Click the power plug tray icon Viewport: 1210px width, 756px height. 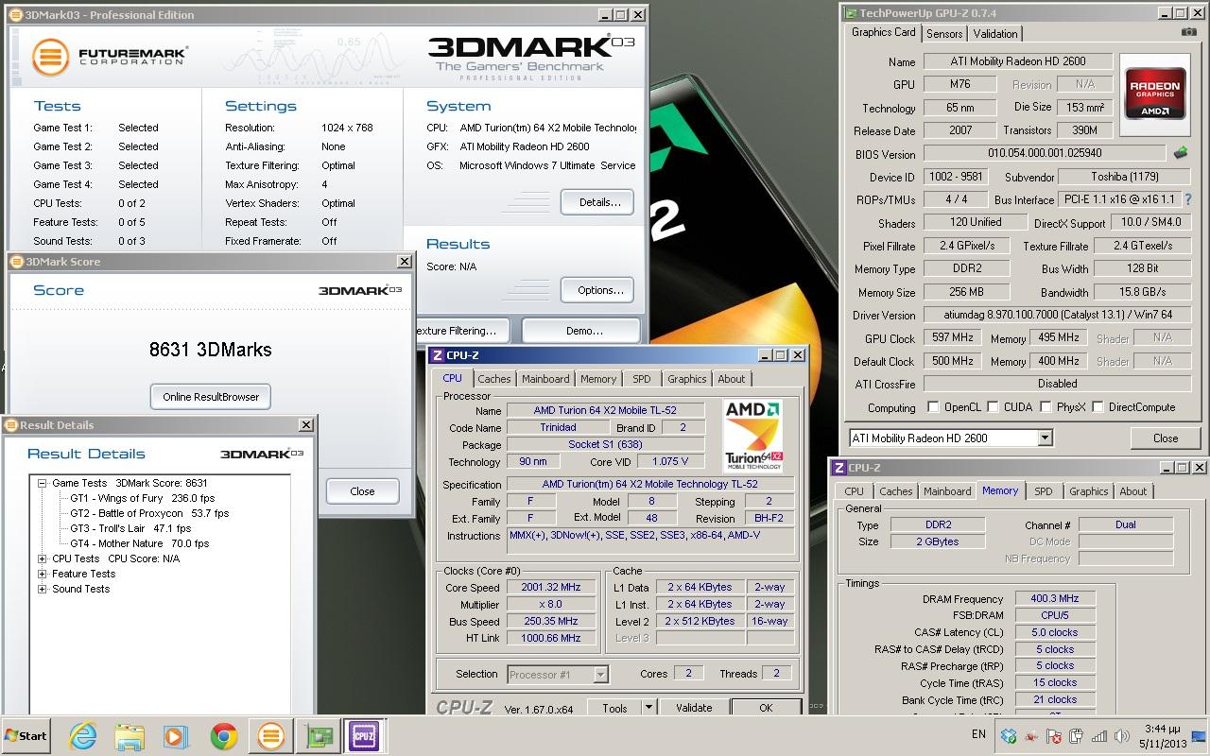pyautogui.click(x=1077, y=736)
